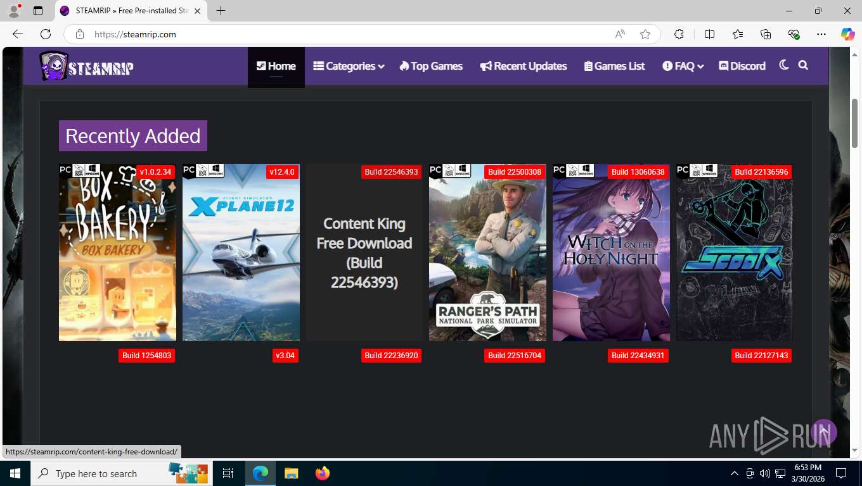Close the STEAMRIP browser tab
The image size is (862, 486).
coord(197,11)
